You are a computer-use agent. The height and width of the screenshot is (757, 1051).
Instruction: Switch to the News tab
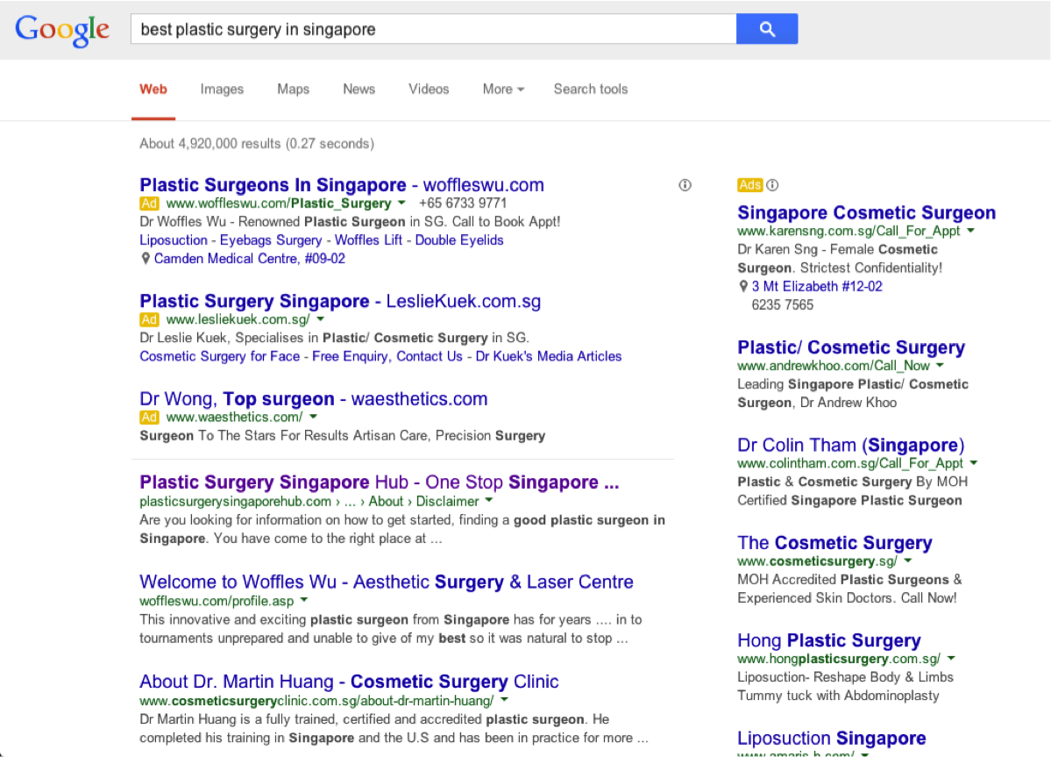pyautogui.click(x=359, y=89)
